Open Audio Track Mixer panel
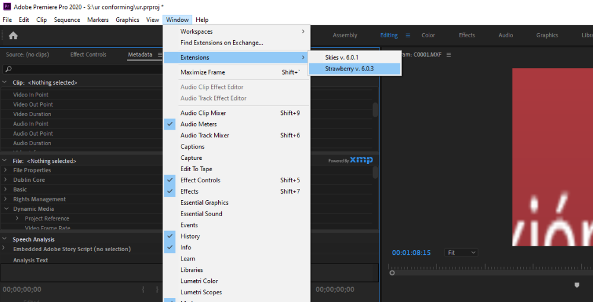This screenshot has height=302, width=593. pyautogui.click(x=237, y=135)
